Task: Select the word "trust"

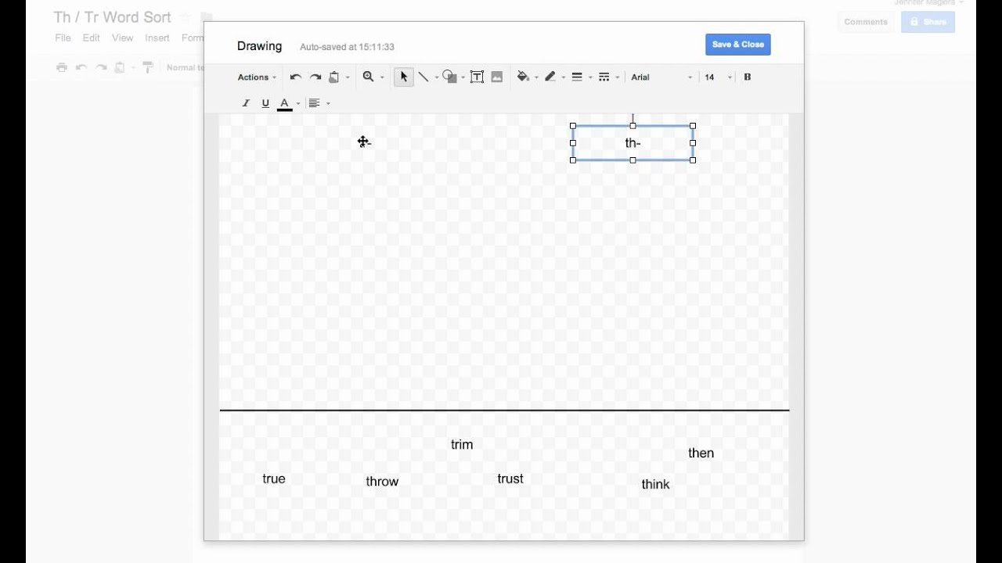Action: [x=510, y=479]
